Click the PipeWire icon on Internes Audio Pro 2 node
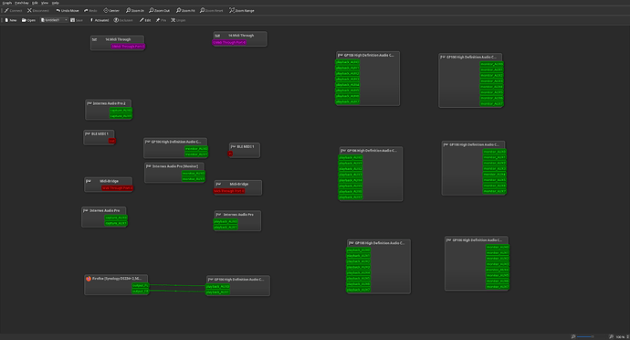 (x=89, y=103)
